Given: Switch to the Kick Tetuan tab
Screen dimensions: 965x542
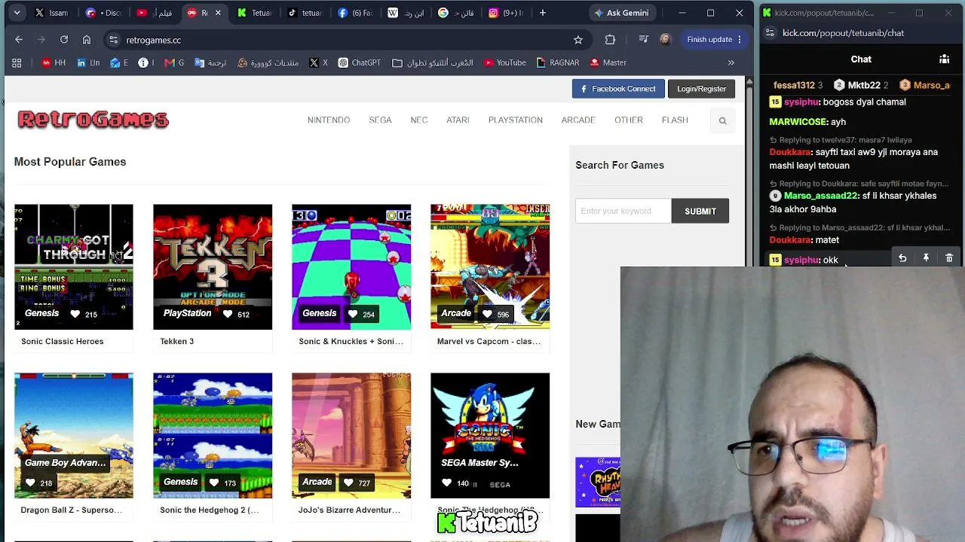Looking at the screenshot, I should pyautogui.click(x=256, y=13).
